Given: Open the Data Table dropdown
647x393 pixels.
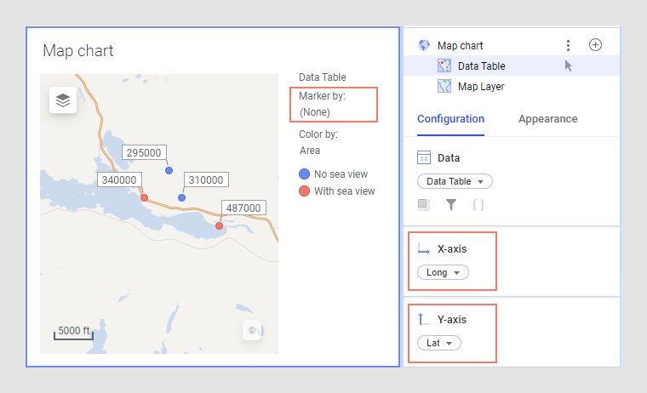Looking at the screenshot, I should (x=455, y=181).
